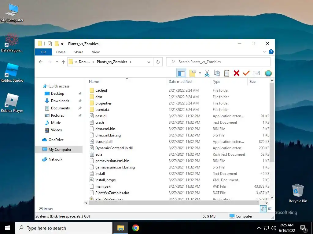The height and width of the screenshot is (234, 313).
Task: Click the New folder quick access icon
Action: 57,44
